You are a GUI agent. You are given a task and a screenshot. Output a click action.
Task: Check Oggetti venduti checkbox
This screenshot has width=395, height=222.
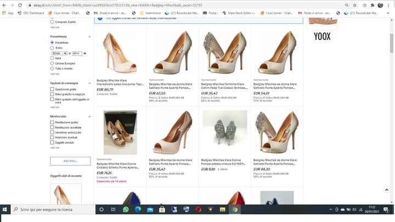[x=52, y=143]
